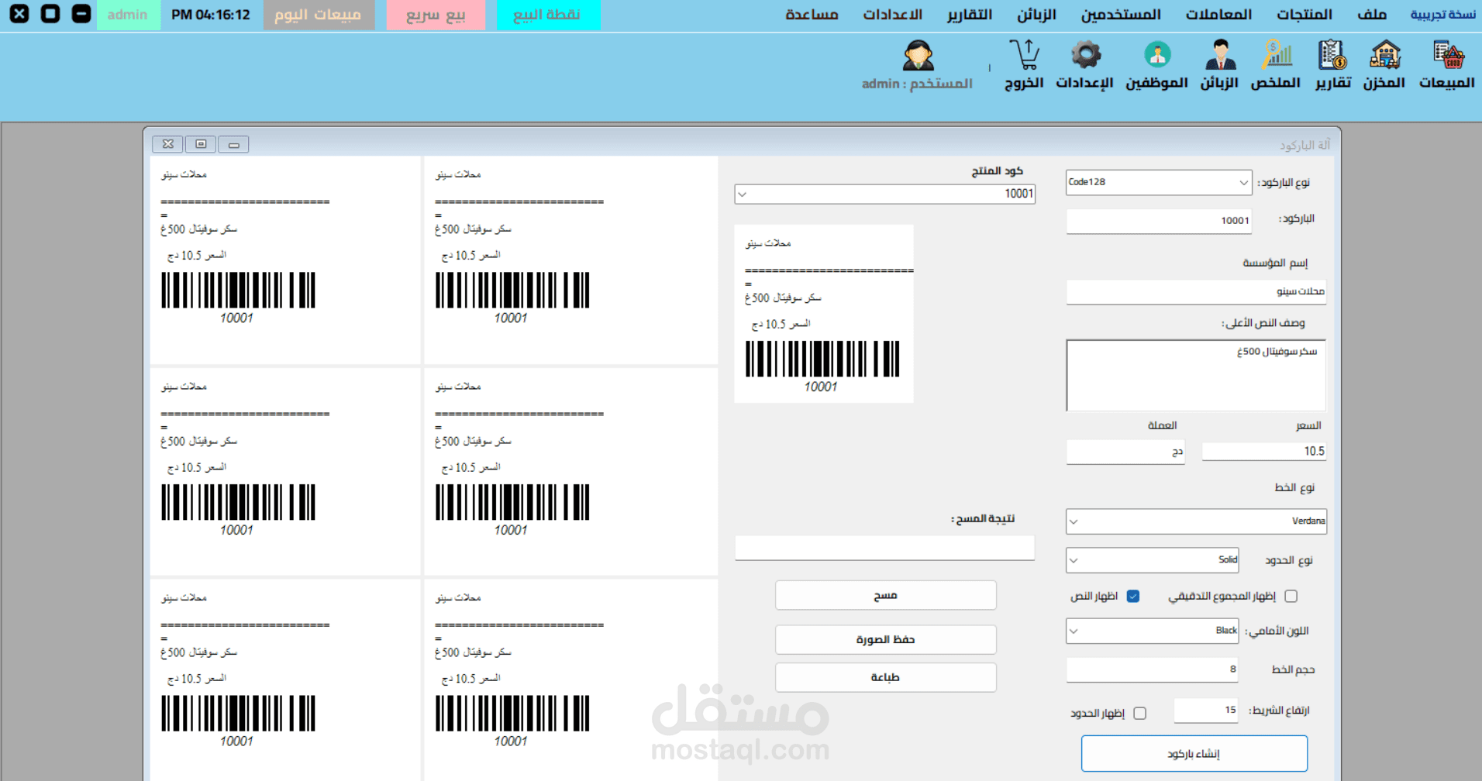The image size is (1482, 781).
Task: Enable the إظهار الحدود checkbox
Action: pos(1139,713)
